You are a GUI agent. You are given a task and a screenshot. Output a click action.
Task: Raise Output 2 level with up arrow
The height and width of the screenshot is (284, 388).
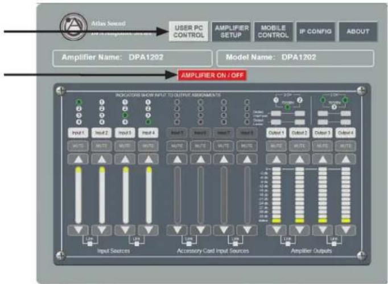pos(299,159)
